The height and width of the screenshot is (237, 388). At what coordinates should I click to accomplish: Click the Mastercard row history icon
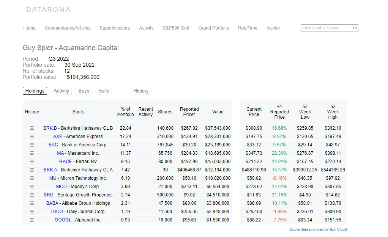[x=32, y=153]
